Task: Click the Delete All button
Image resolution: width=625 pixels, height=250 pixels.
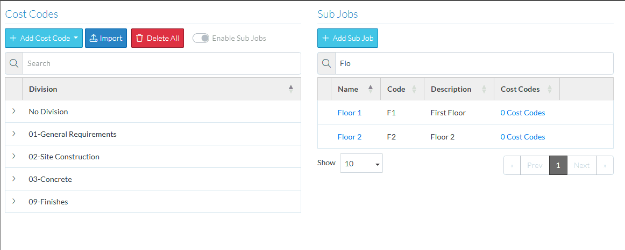Action: [x=158, y=38]
